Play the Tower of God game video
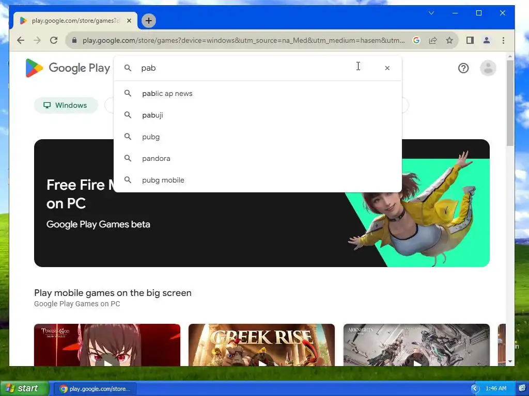This screenshot has height=396, width=529. (107, 363)
